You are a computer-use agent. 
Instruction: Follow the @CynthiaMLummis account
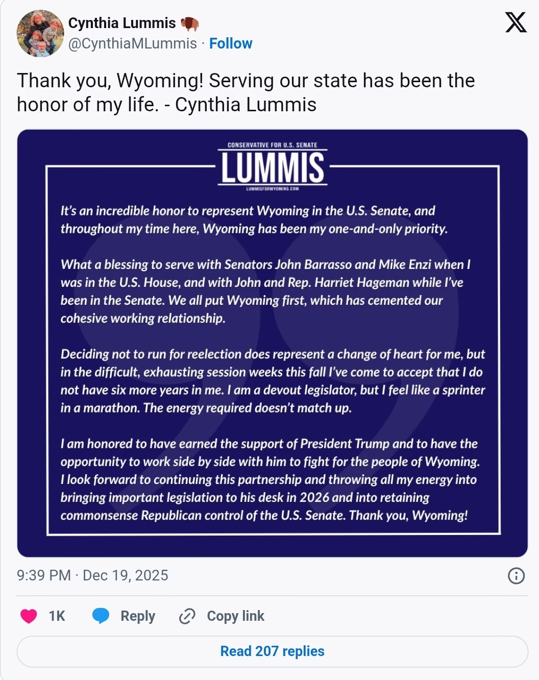[231, 43]
